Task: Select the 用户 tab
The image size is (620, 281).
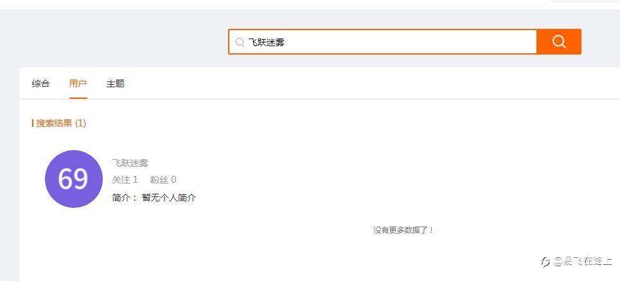Action: coord(78,83)
